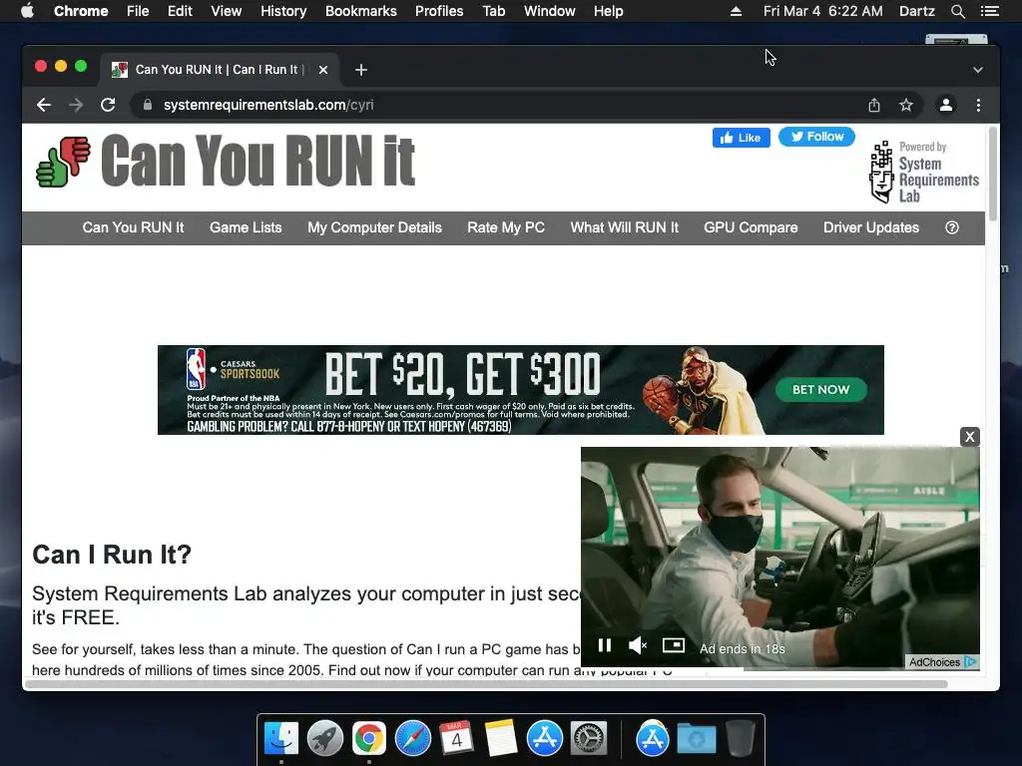Open System Preferences from the dock
Viewport: 1022px width, 766px height.
(x=589, y=738)
